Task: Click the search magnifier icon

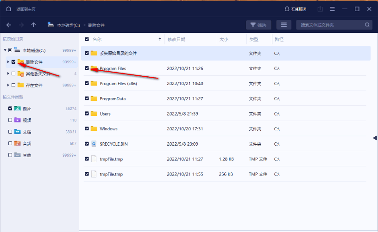Action: 367,25
